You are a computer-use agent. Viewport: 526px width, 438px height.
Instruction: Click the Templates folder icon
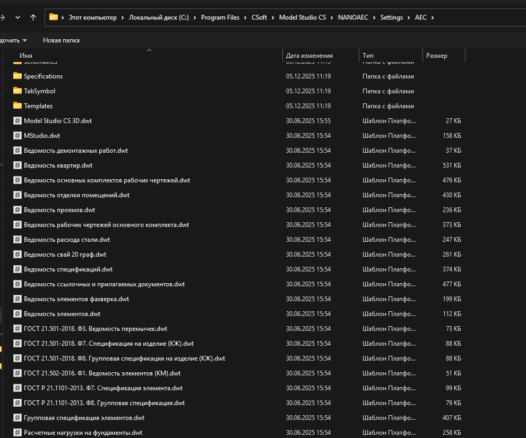coord(17,106)
